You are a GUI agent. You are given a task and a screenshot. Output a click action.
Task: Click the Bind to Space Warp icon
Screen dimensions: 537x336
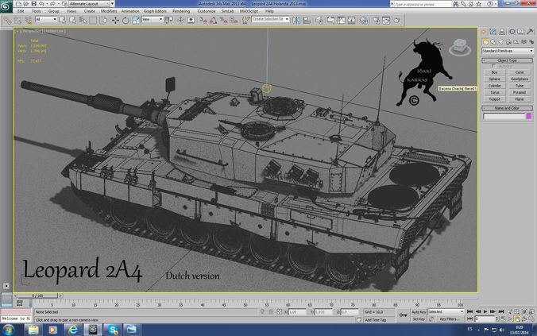coord(28,21)
